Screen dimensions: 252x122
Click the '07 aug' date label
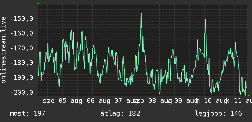click(x=126, y=101)
